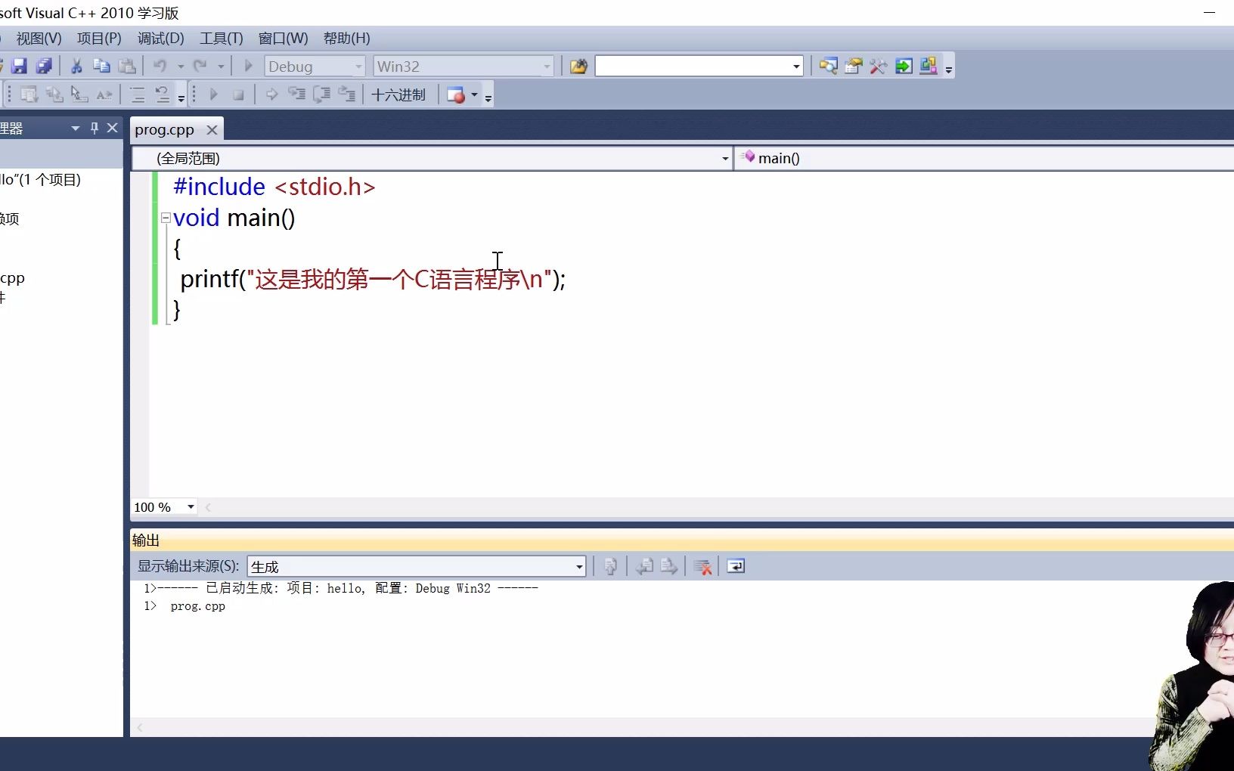Click the Undo icon
The width and height of the screenshot is (1234, 771).
click(161, 66)
